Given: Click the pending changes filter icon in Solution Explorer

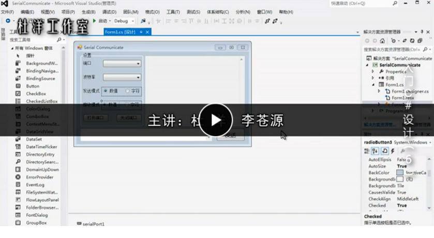Looking at the screenshot, I should [x=393, y=41].
